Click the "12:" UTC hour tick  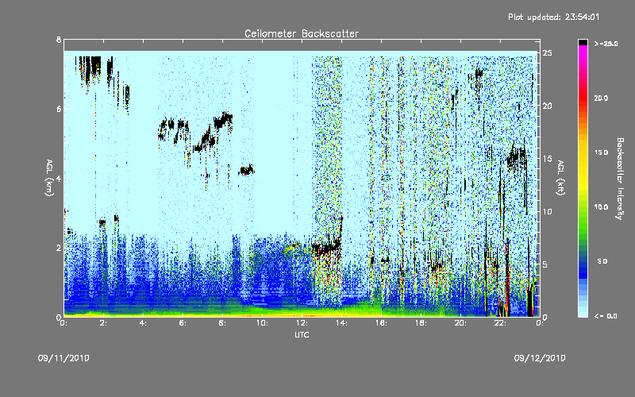coord(302,323)
